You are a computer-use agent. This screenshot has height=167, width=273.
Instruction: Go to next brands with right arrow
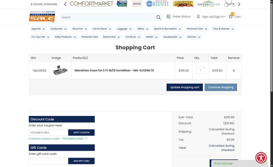[239, 4]
